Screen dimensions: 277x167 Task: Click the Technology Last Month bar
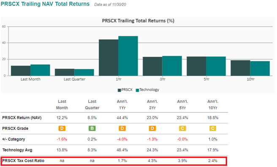pyautogui.click(x=40, y=70)
